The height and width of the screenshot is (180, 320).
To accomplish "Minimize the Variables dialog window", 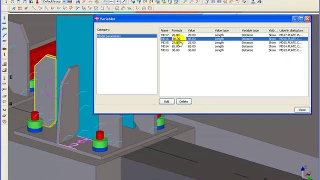I will (x=295, y=19).
